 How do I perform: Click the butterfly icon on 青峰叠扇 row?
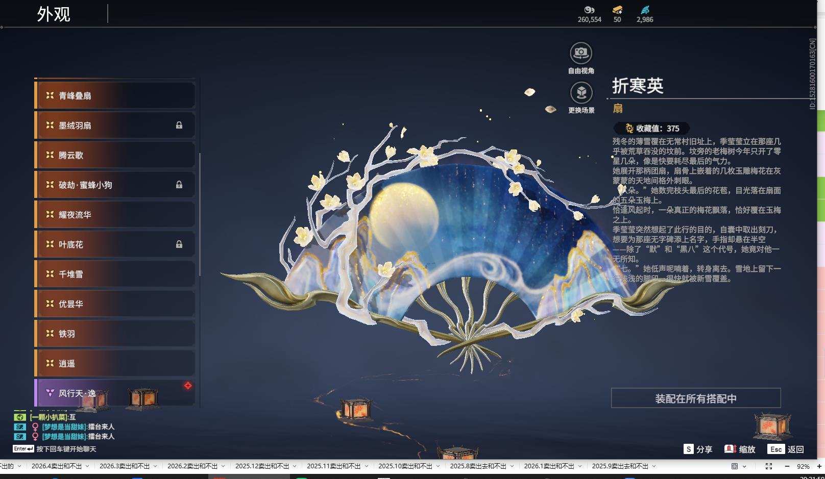[x=50, y=95]
